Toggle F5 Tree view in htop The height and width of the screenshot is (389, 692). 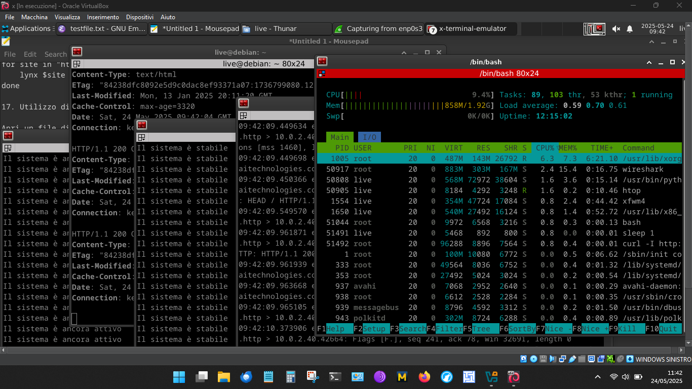pos(481,329)
